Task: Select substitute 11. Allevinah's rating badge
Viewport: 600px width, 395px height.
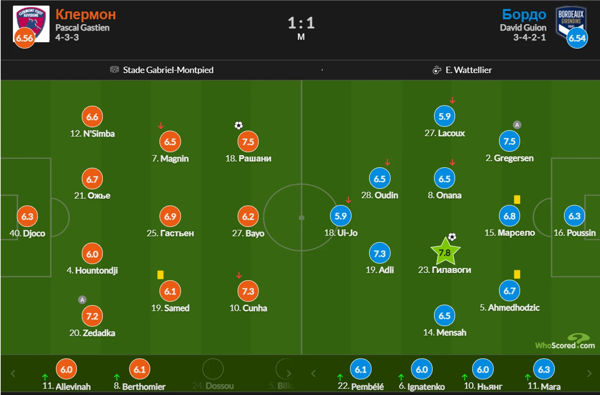Action: click(66, 370)
